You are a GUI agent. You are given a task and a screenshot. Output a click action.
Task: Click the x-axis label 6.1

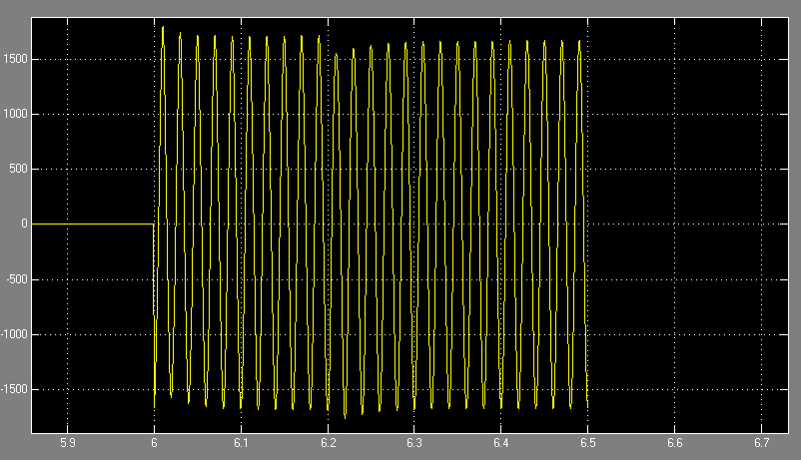(x=241, y=443)
